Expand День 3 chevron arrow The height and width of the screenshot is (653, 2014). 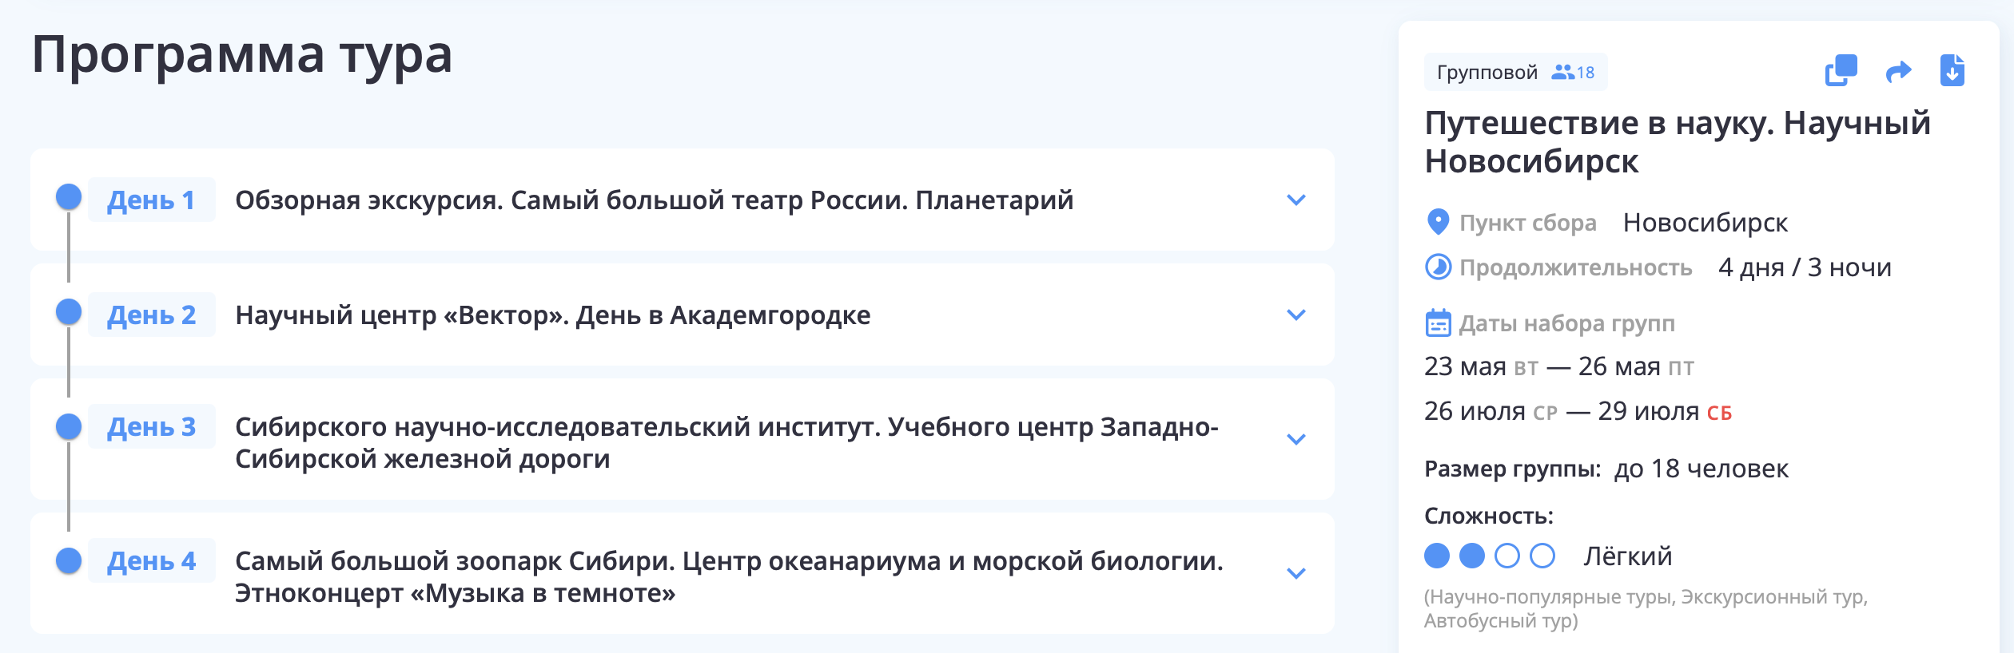pos(1296,439)
